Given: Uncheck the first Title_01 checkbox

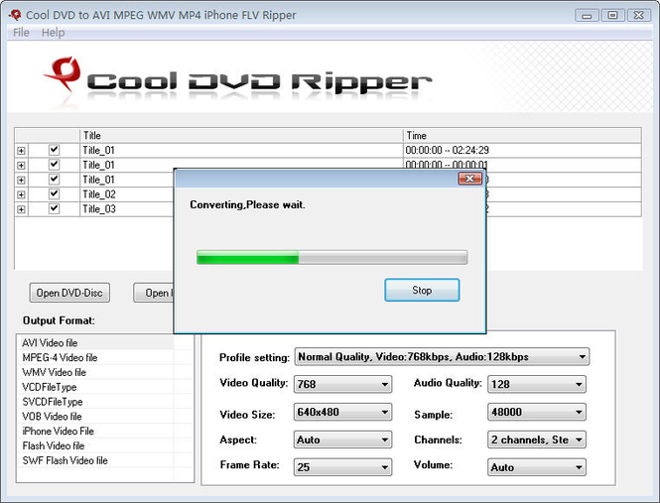Looking at the screenshot, I should tap(54, 150).
